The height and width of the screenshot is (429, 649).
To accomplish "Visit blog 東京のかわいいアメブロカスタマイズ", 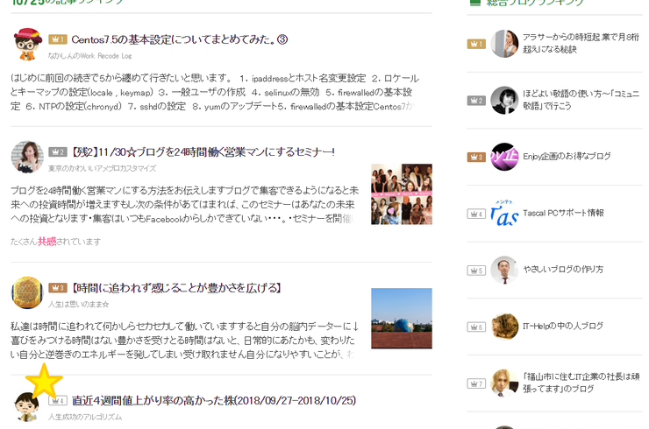I will click(x=103, y=168).
